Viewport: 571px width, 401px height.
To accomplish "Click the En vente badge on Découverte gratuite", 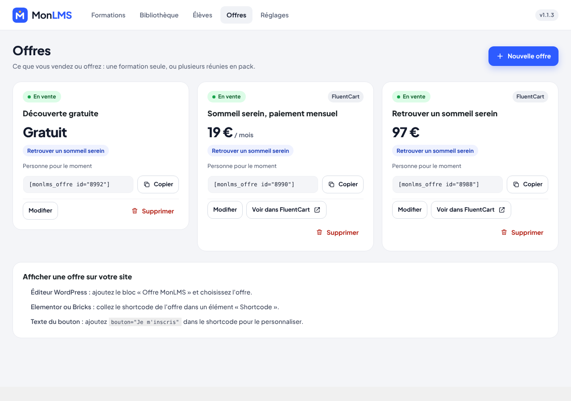I will coord(42,97).
